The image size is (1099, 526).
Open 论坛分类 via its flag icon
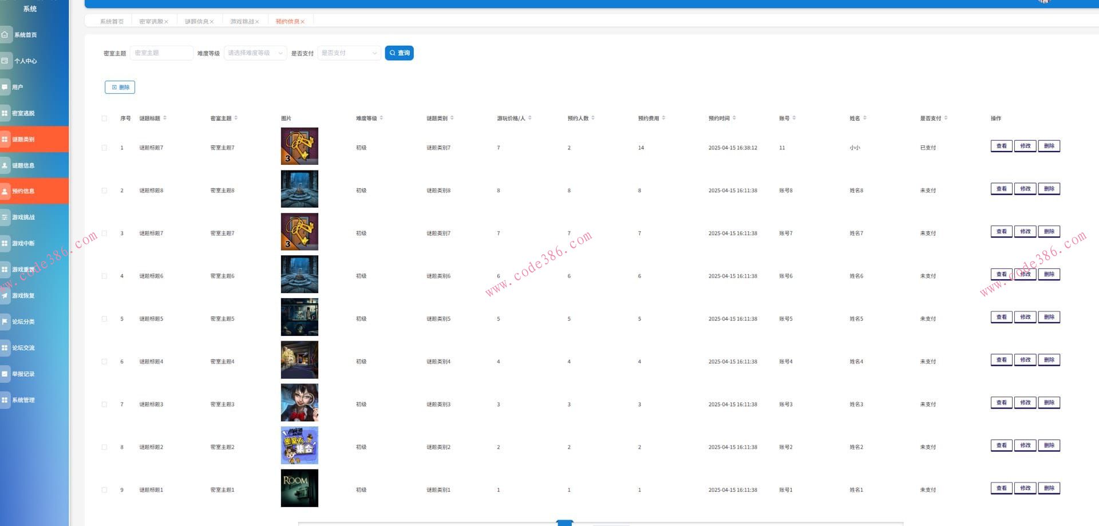click(x=5, y=322)
